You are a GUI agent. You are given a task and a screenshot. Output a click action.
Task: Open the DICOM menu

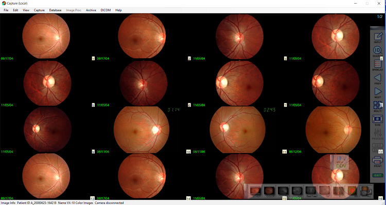(x=106, y=10)
